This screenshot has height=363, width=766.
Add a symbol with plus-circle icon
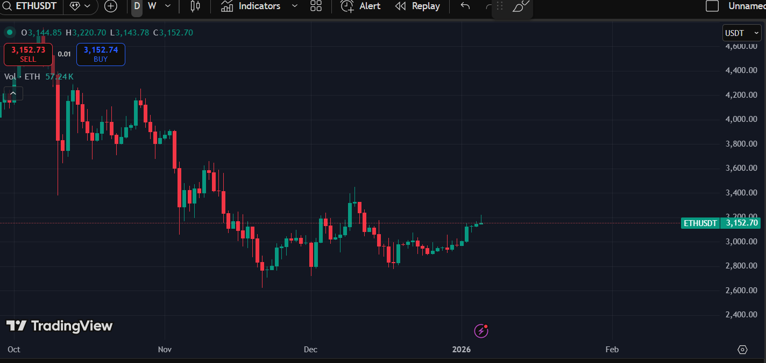(111, 6)
